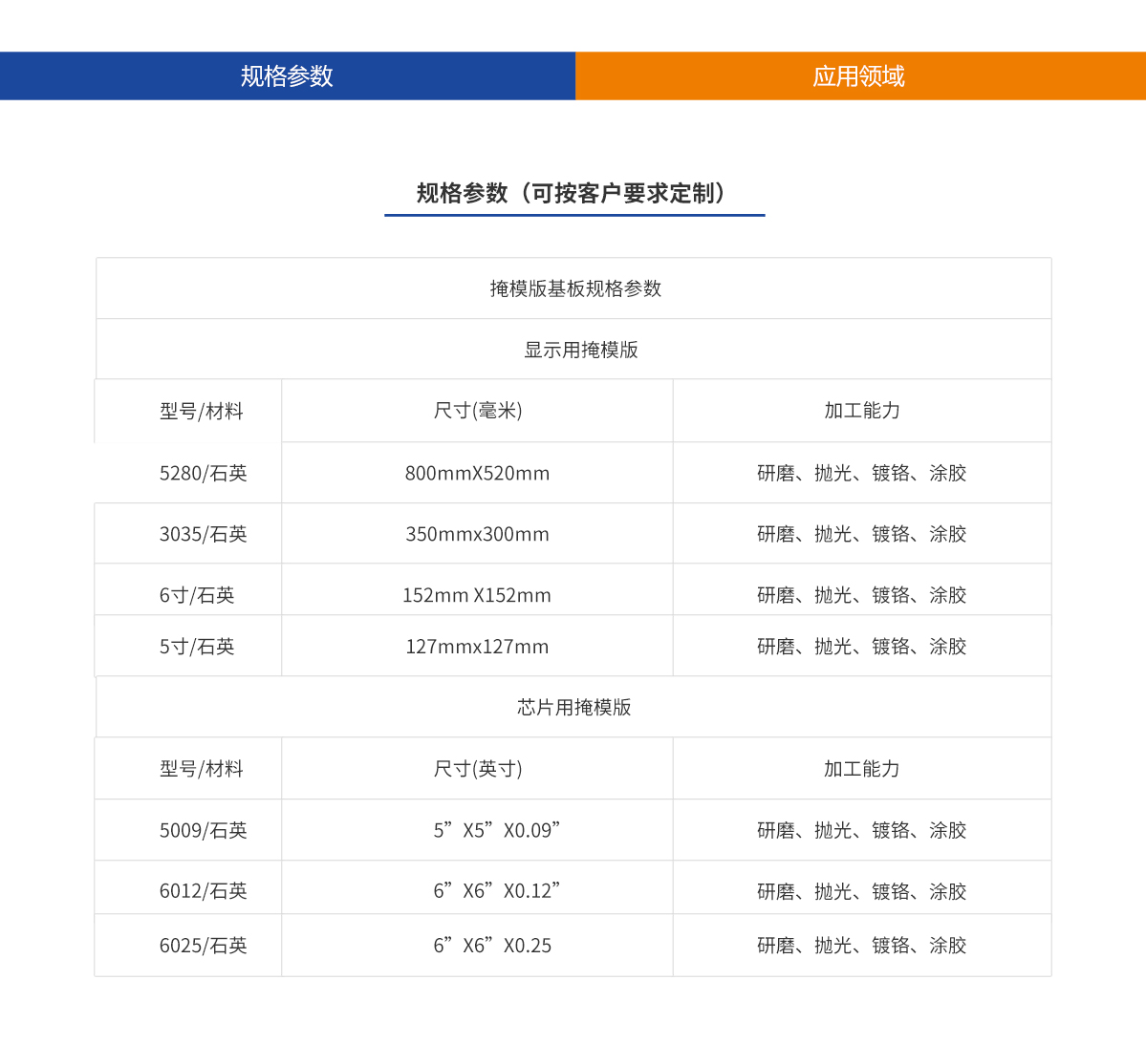
Task: Click the 尺寸(英寸) column header
Action: click(477, 769)
